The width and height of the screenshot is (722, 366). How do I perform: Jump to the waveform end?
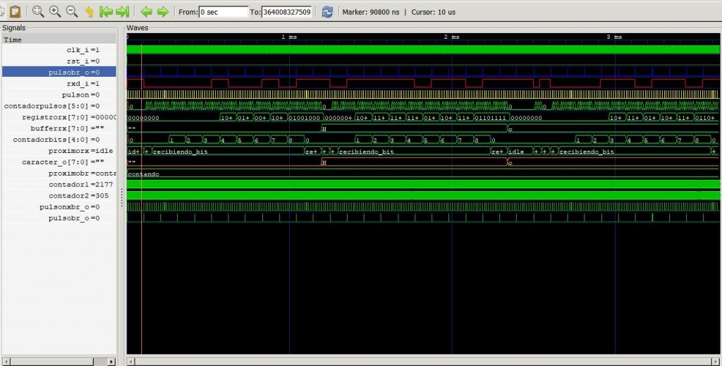123,12
